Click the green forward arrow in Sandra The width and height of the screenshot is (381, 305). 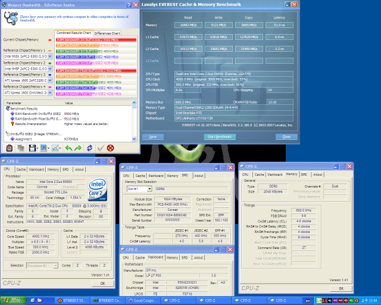[x=78, y=148]
